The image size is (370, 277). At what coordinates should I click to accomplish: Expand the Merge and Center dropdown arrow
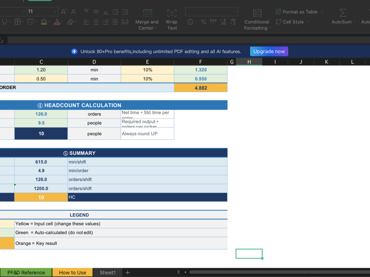(x=156, y=28)
